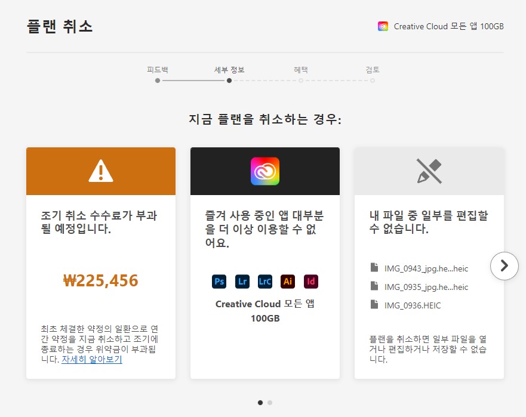
Task: Click the 플랜 취소 page title
Action: 60,26
